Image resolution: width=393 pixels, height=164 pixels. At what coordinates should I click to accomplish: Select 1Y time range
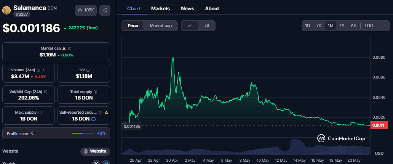342,26
